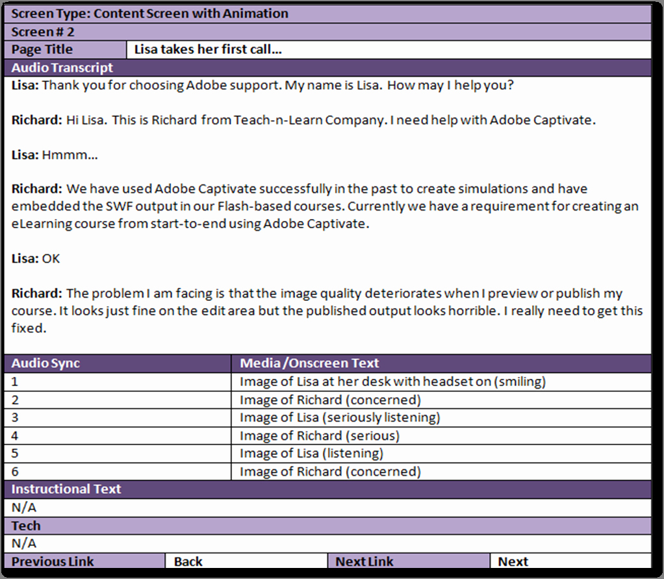Click the 'We have used Adobe Captivate successfully' paragraph

[x=325, y=206]
